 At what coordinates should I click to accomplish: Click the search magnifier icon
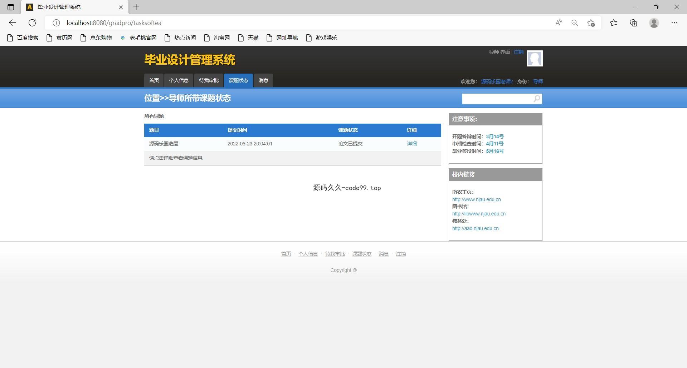pos(537,99)
